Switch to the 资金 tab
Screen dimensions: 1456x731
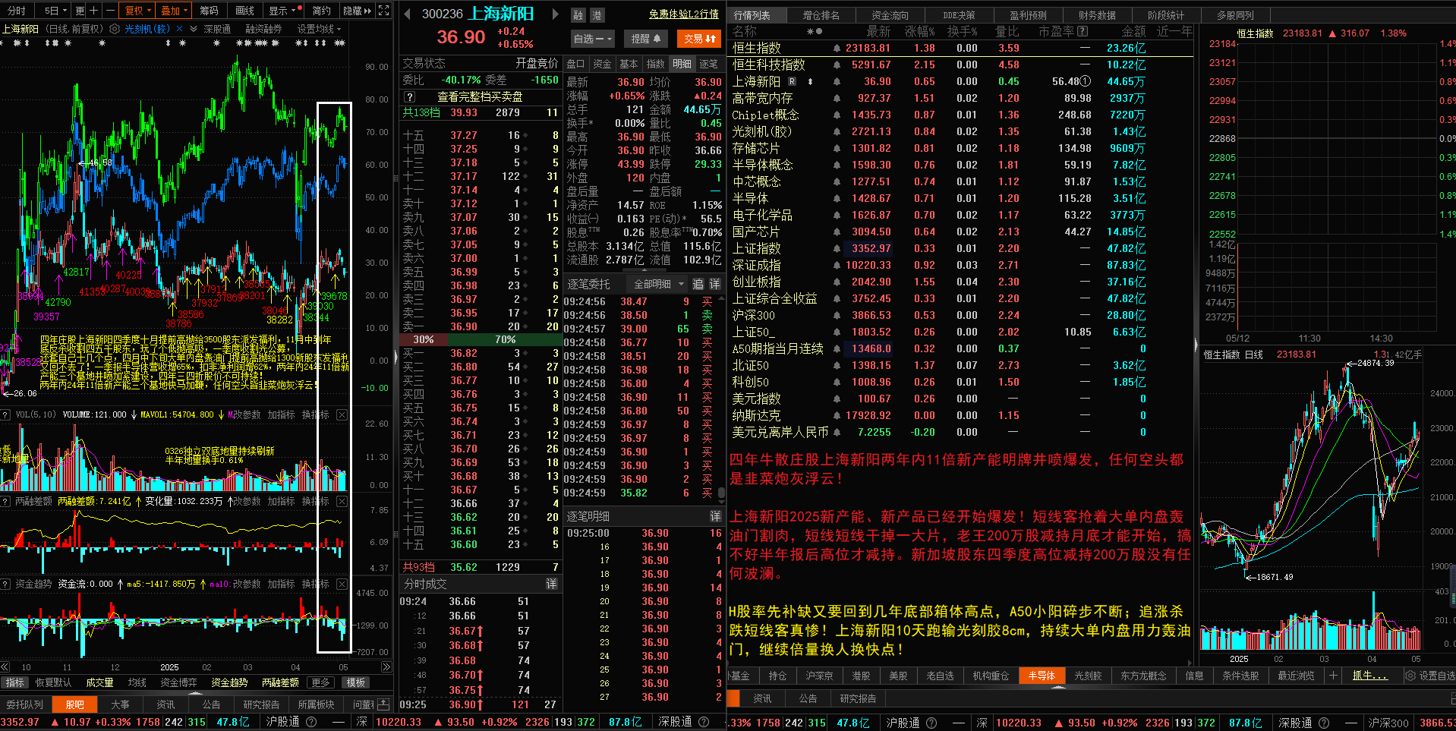click(602, 64)
